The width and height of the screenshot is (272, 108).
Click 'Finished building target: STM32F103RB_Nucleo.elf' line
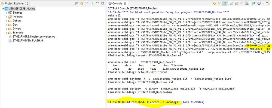(x=145, y=55)
